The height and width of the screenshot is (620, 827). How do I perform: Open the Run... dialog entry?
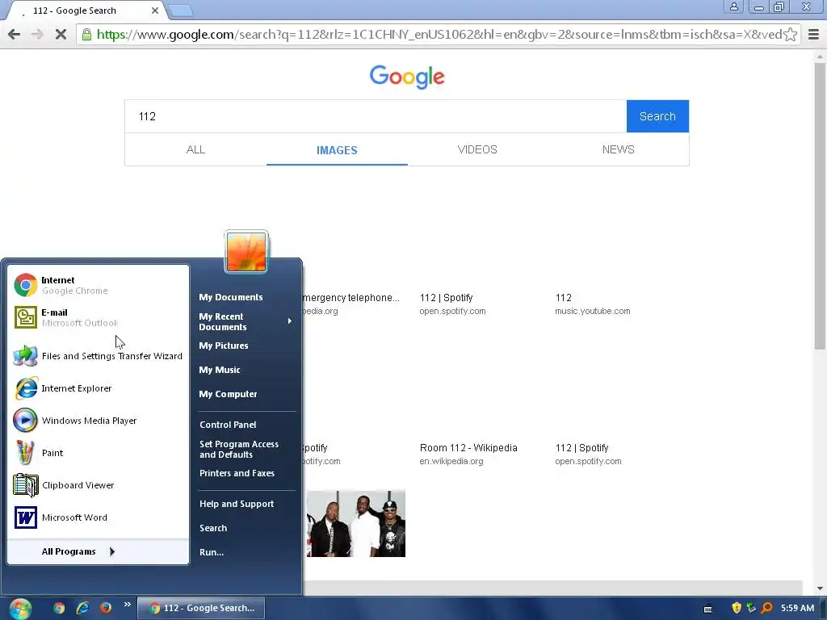tap(212, 552)
